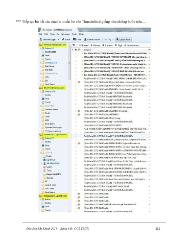Star the GOOD NEWS message
Image resolution: width=189 pixels, height=245 pixels.
[76, 125]
